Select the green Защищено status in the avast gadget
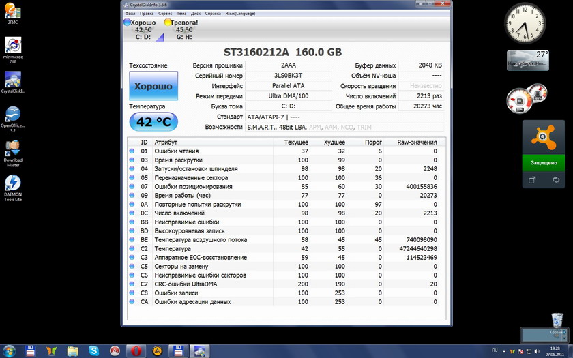This screenshot has width=573, height=358. click(544, 162)
